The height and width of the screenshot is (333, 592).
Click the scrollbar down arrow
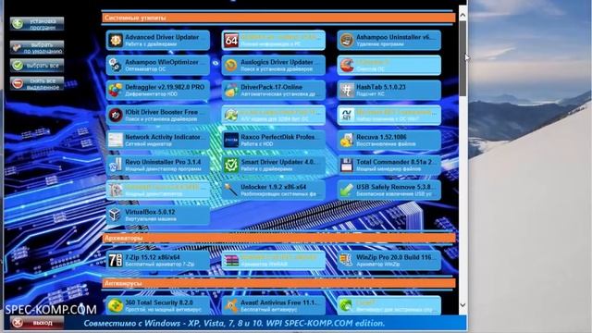pyautogui.click(x=462, y=305)
